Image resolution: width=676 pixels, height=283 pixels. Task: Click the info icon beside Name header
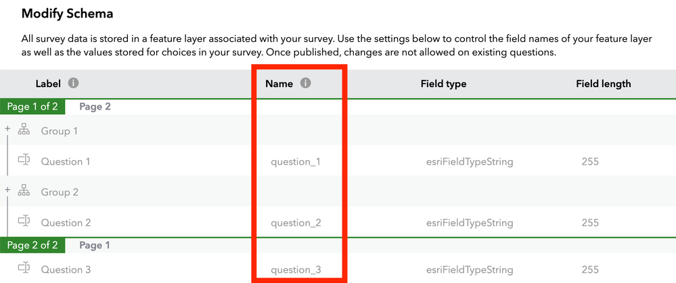305,84
